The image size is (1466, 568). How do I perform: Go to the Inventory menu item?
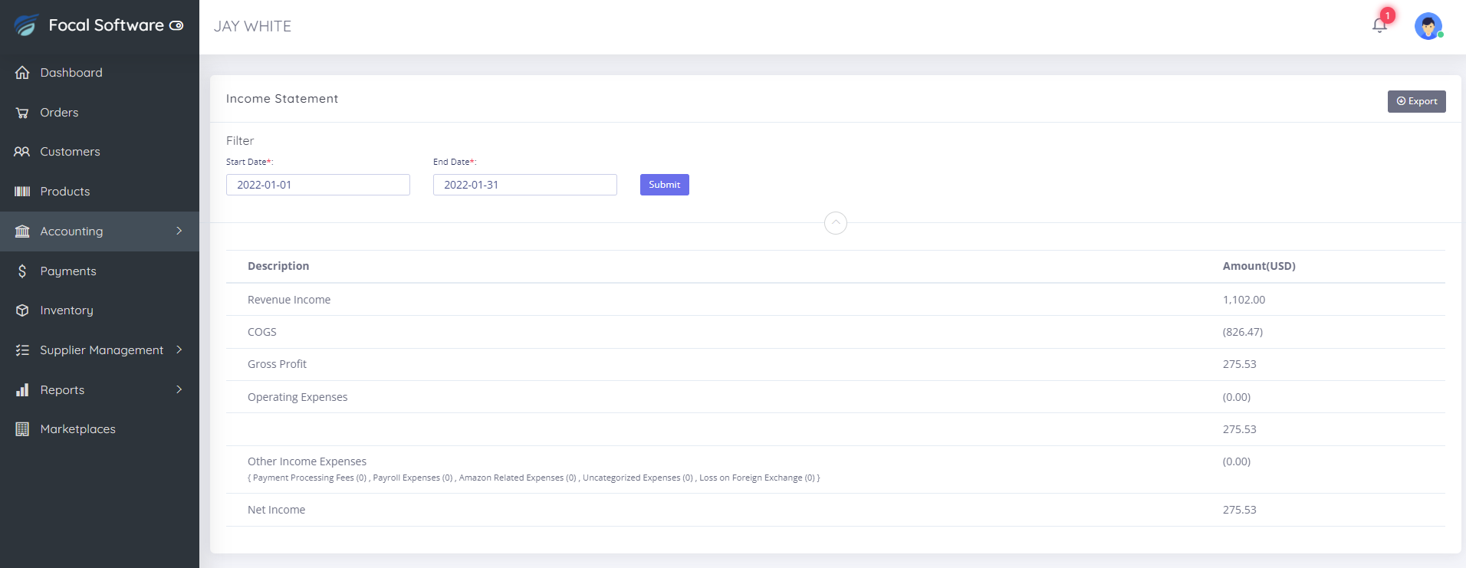(67, 310)
